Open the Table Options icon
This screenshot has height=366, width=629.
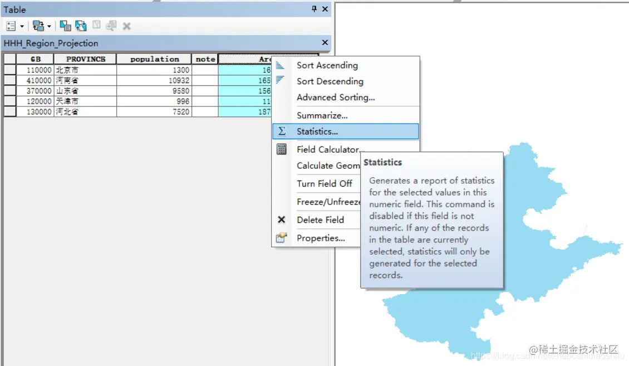click(x=11, y=26)
